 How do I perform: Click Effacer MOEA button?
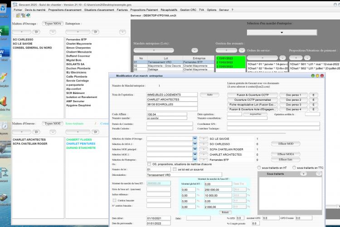286,154
